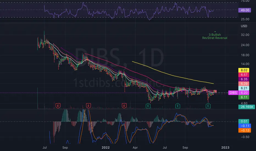Open the green earnings marker between Jul and Sep 2022
The width and height of the screenshot is (256, 151).
pyautogui.click(x=178, y=106)
